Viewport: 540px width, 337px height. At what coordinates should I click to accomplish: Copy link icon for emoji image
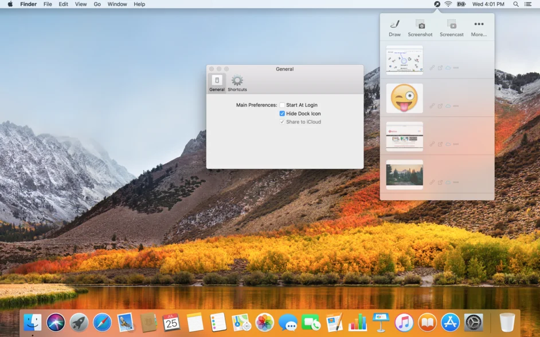(x=432, y=106)
